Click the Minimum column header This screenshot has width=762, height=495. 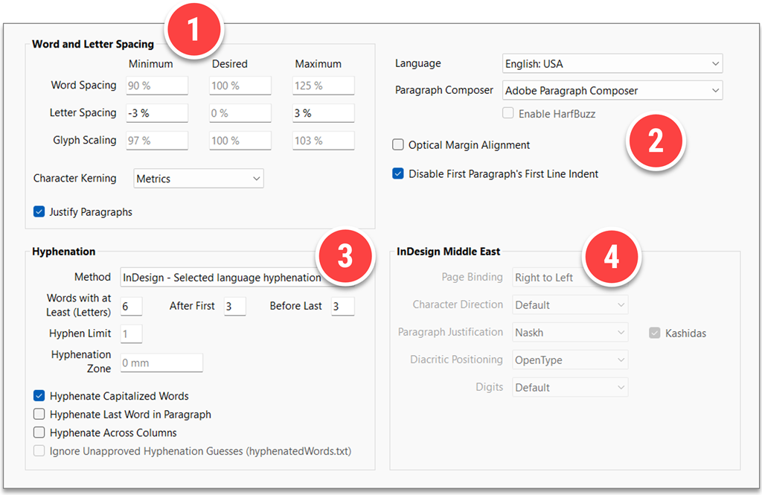point(150,64)
